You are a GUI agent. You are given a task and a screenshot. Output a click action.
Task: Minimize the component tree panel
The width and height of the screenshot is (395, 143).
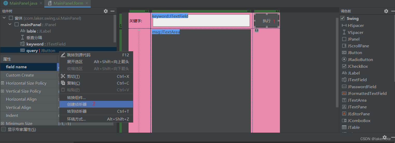112,11
